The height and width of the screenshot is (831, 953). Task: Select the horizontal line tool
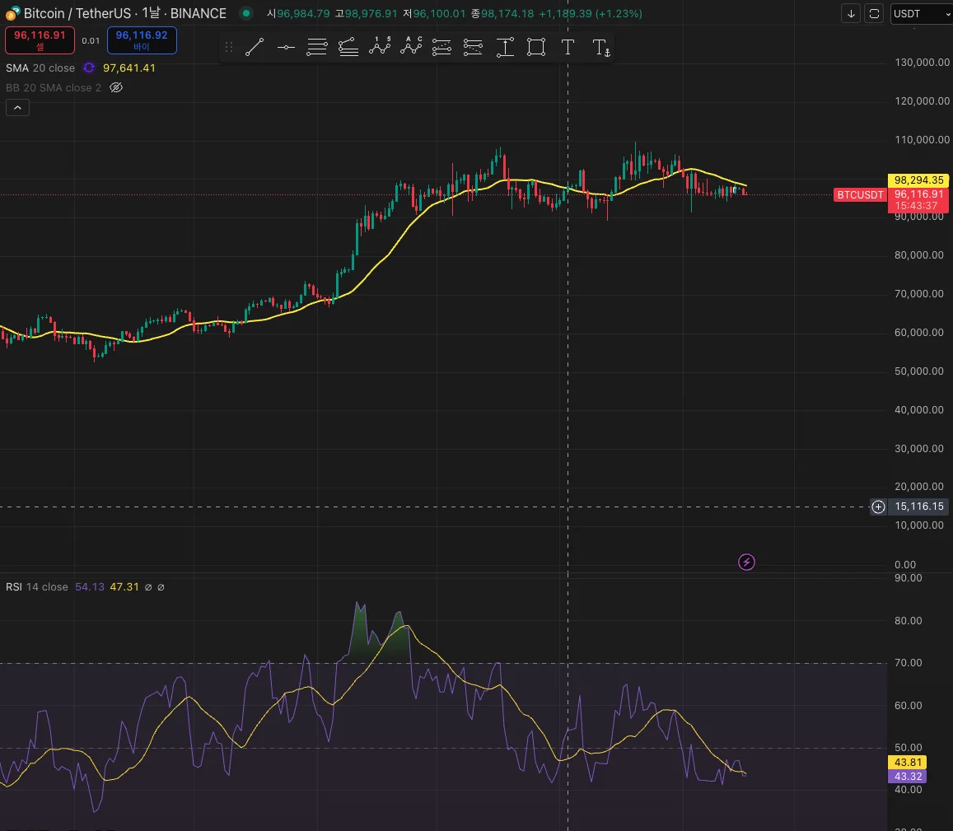(286, 47)
